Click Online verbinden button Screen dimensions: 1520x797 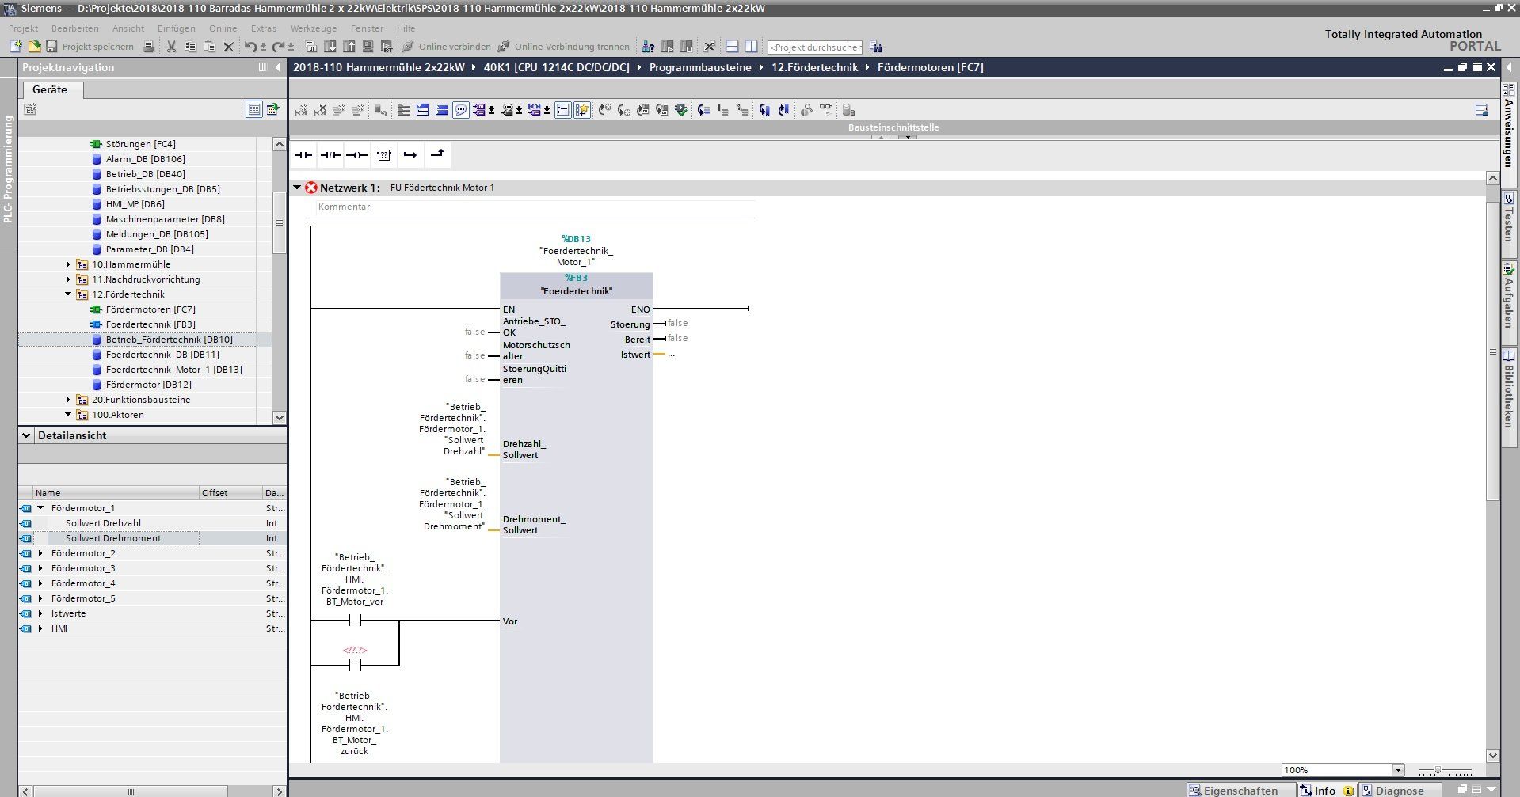(446, 47)
